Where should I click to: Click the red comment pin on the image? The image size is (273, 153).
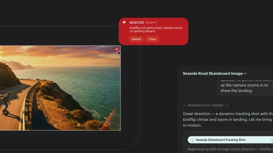click(x=117, y=50)
